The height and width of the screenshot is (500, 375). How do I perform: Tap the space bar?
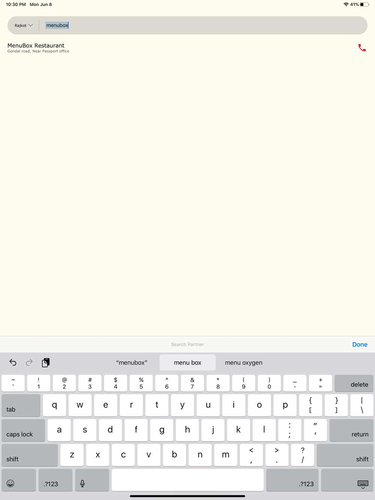pos(187,480)
